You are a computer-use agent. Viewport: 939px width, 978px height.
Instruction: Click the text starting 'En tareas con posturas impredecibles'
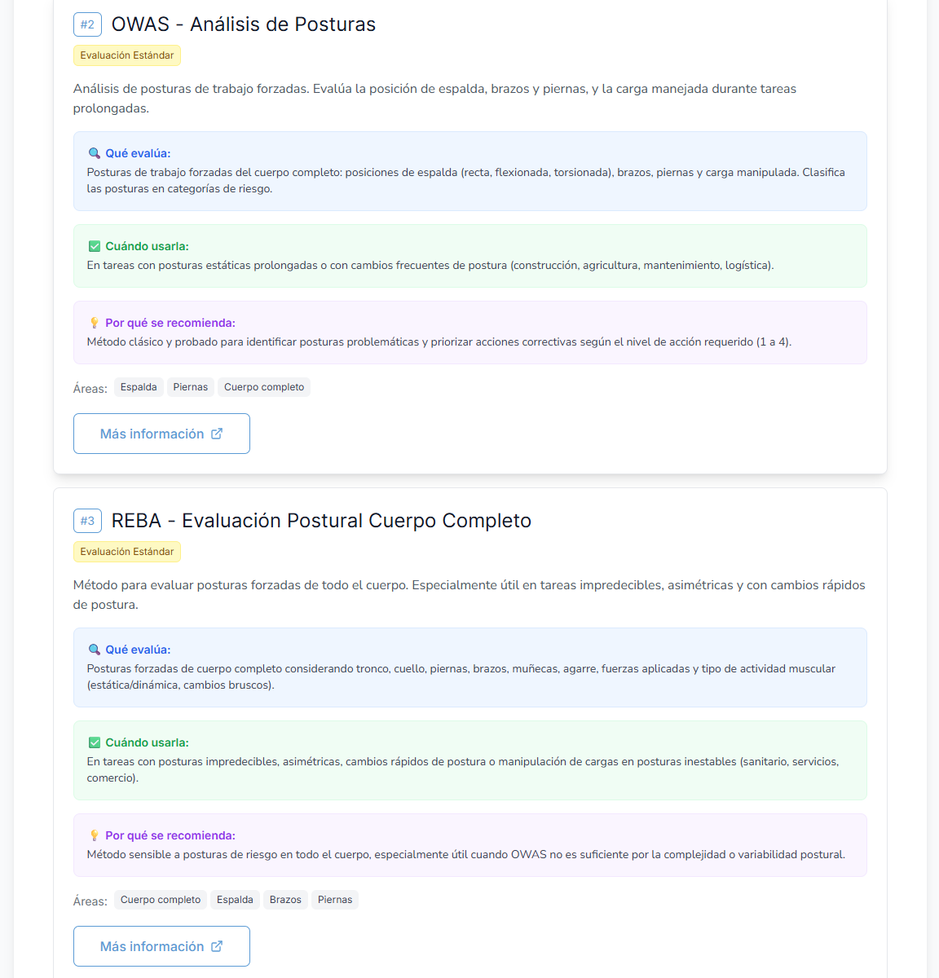tap(463, 770)
